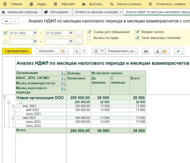Sort by Месяц взаиморасчетов sort icon

point(63,84)
